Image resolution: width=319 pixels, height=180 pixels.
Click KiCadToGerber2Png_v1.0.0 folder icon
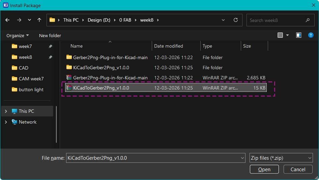pyautogui.click(x=69, y=67)
